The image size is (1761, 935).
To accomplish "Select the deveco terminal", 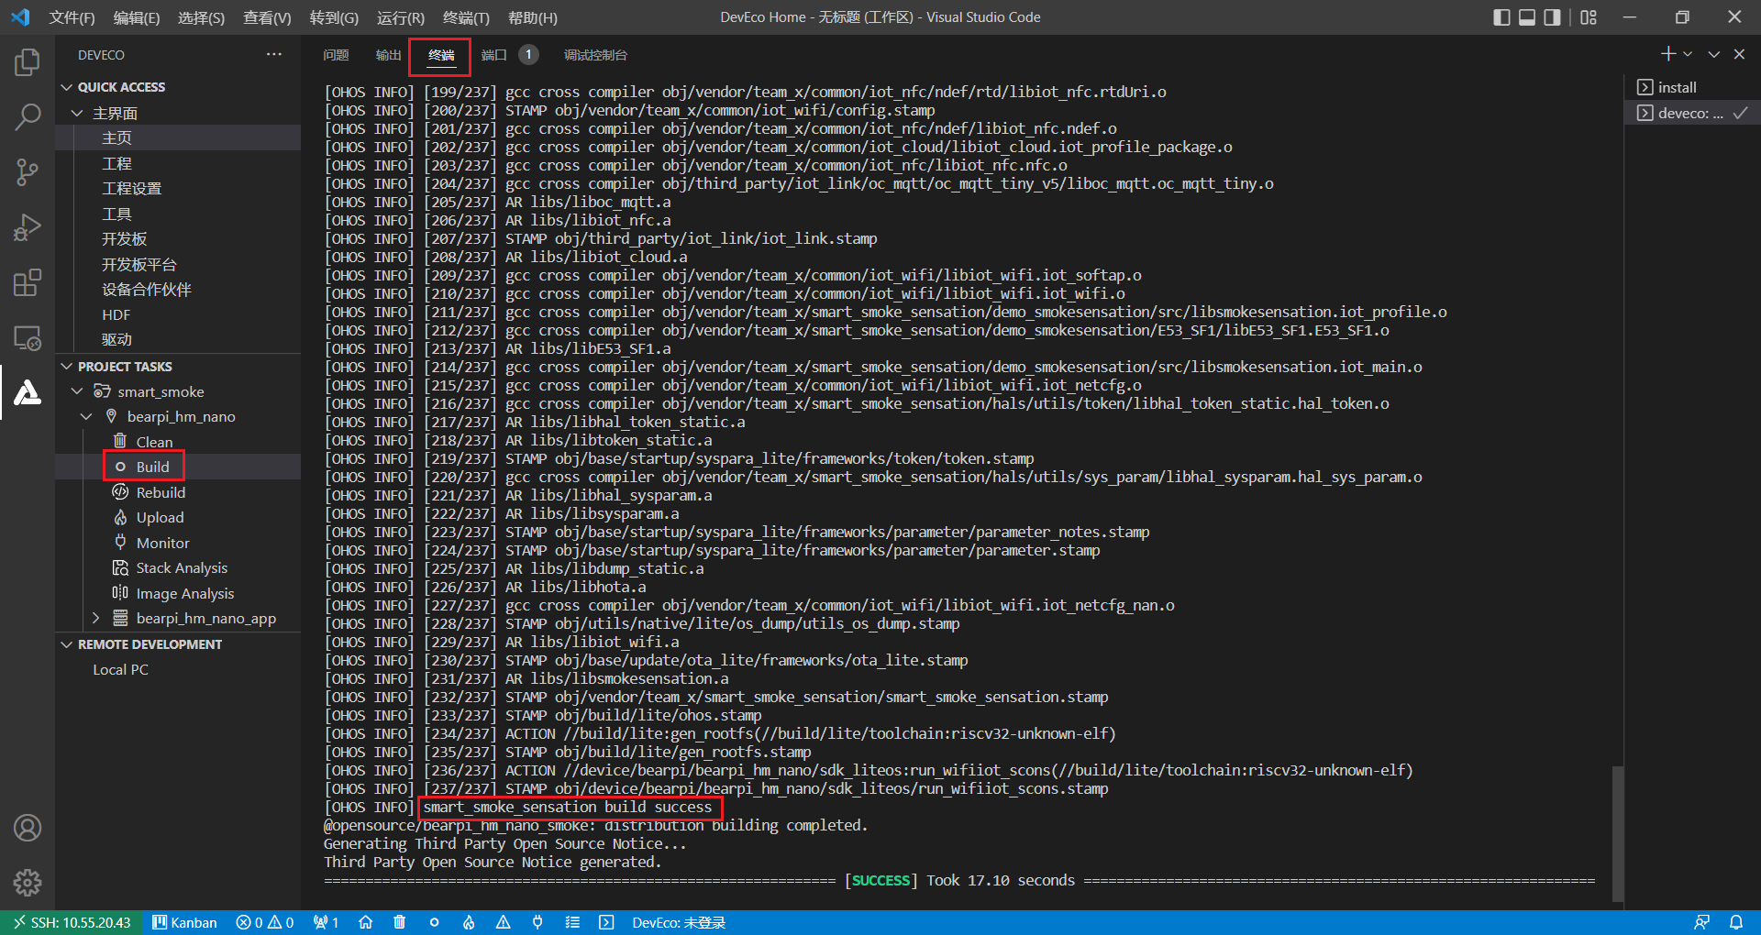I will [1691, 113].
